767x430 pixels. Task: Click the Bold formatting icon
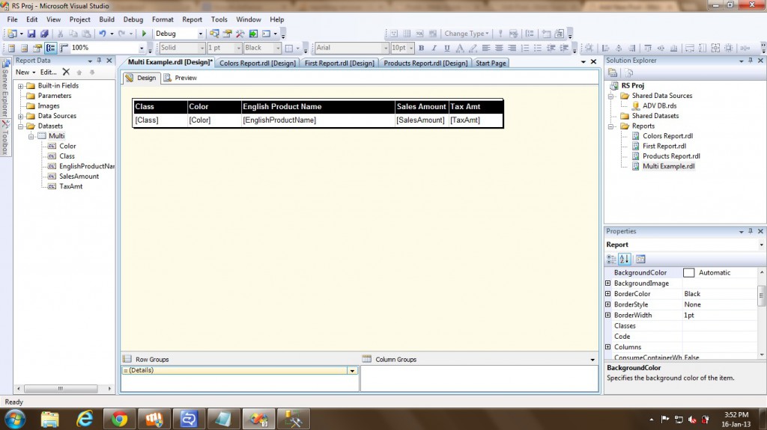[422, 48]
